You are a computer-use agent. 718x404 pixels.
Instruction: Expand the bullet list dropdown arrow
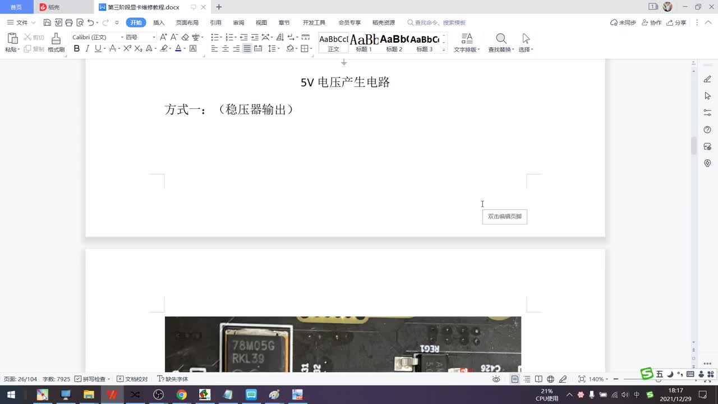coord(222,37)
